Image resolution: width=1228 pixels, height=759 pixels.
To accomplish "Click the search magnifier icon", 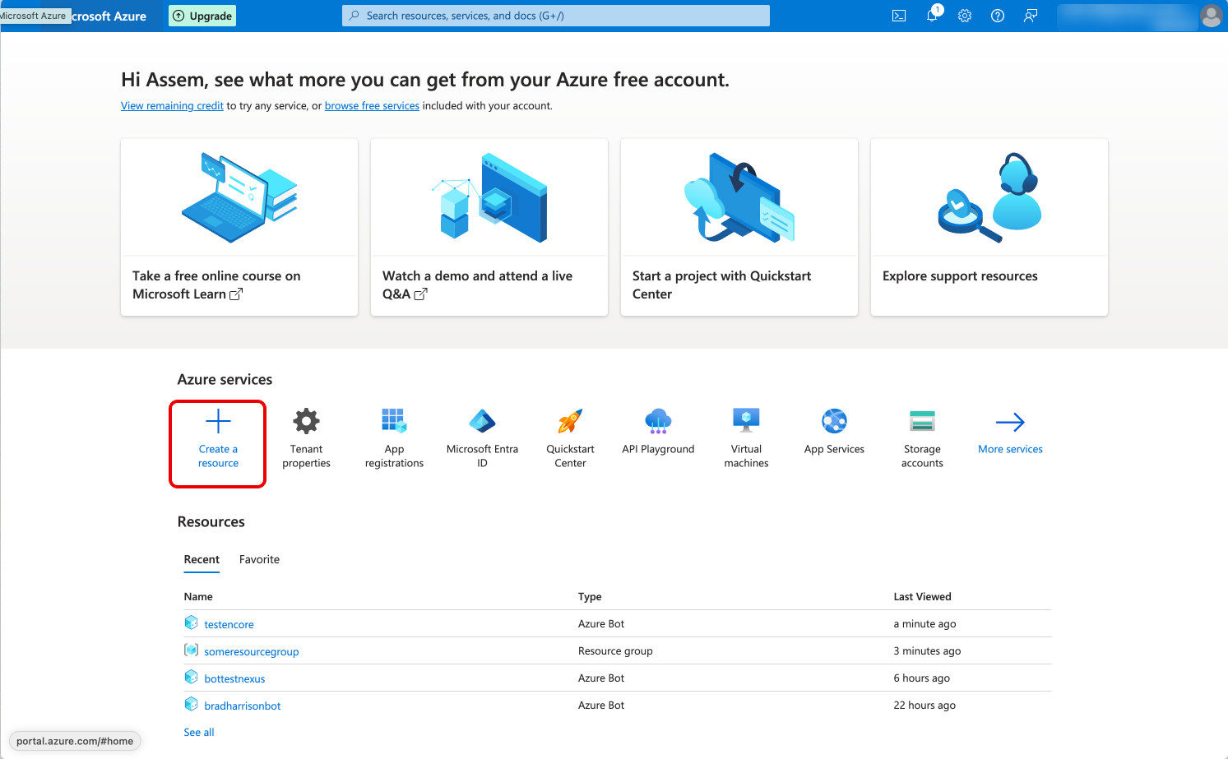I will click(354, 16).
